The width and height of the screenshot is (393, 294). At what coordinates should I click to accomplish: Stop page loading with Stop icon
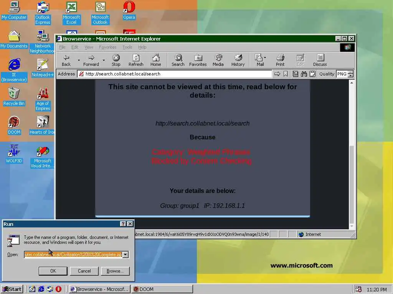pos(116,60)
